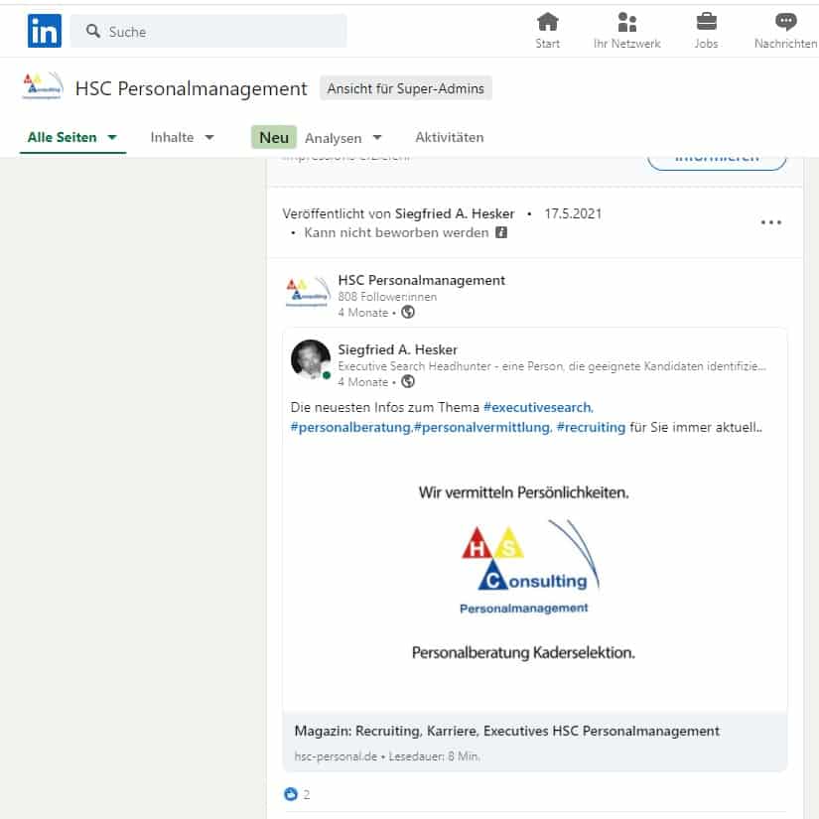The height and width of the screenshot is (819, 819).
Task: Open the HS Consulting article preview image
Action: click(x=534, y=577)
